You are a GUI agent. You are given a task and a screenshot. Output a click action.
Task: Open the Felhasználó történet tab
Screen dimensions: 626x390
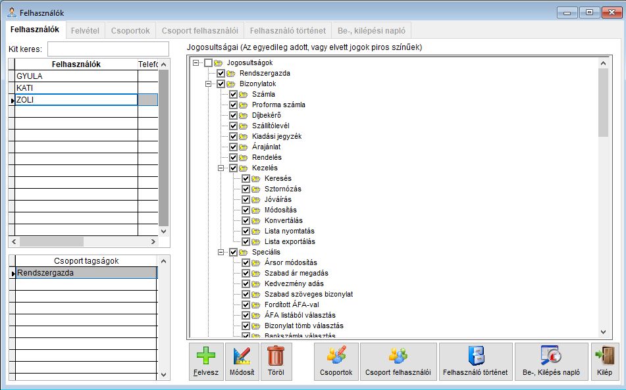pos(288,31)
